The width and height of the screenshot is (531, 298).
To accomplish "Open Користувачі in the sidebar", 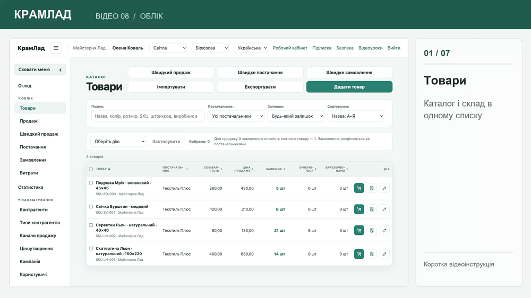I will pyautogui.click(x=33, y=275).
